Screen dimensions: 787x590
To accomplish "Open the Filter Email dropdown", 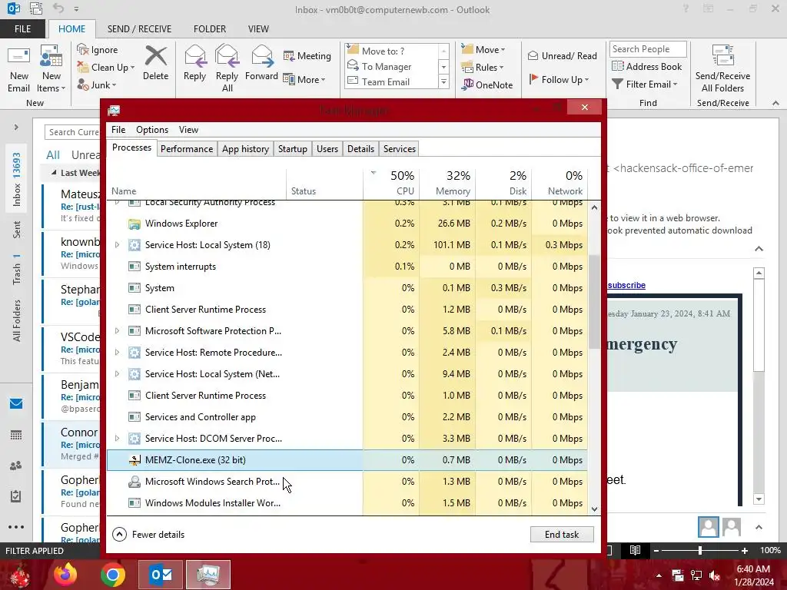I will point(675,85).
